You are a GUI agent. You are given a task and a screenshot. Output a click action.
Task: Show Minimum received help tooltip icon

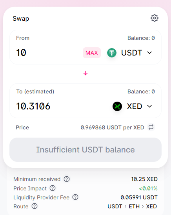tap(67, 179)
